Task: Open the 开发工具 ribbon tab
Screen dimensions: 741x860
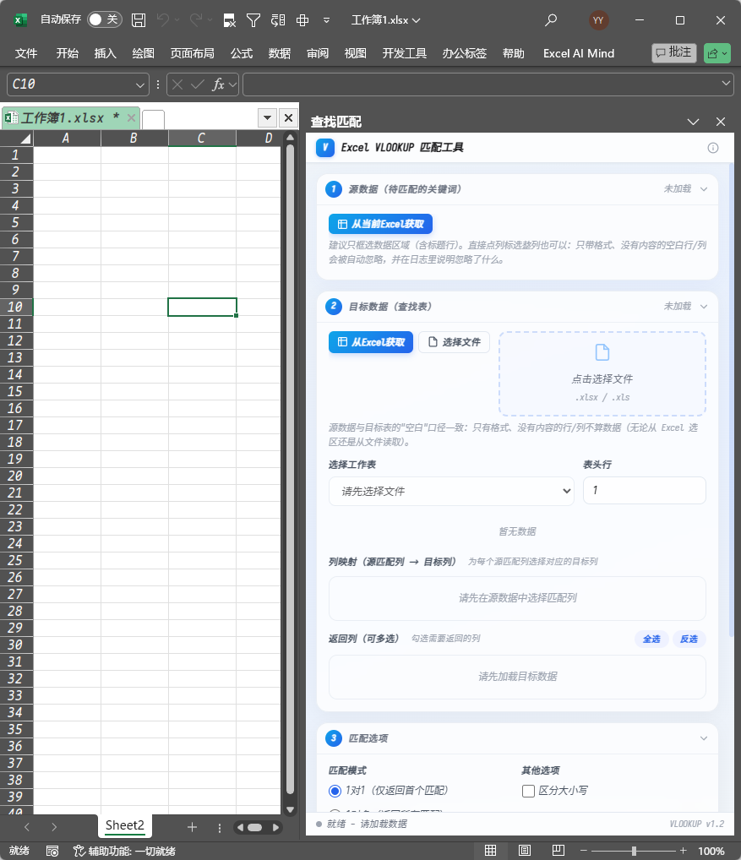Action: pyautogui.click(x=404, y=53)
